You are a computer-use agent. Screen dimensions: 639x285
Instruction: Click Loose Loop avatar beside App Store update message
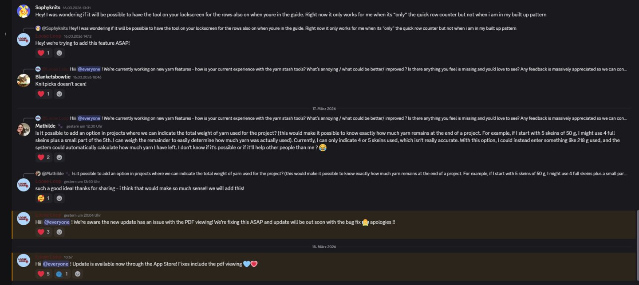point(24,260)
